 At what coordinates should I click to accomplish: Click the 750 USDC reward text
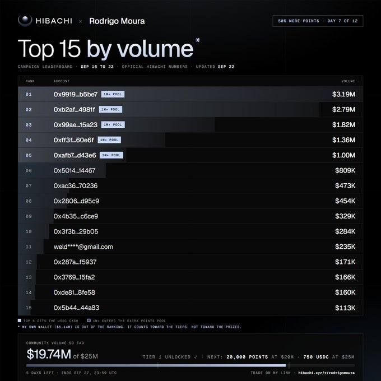pos(316,357)
